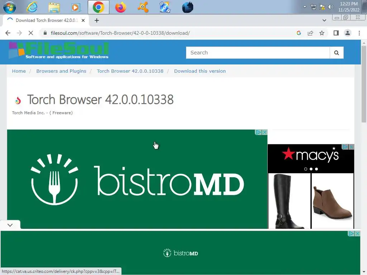Click Torch Media Inc. Freeware text

(x=42, y=113)
